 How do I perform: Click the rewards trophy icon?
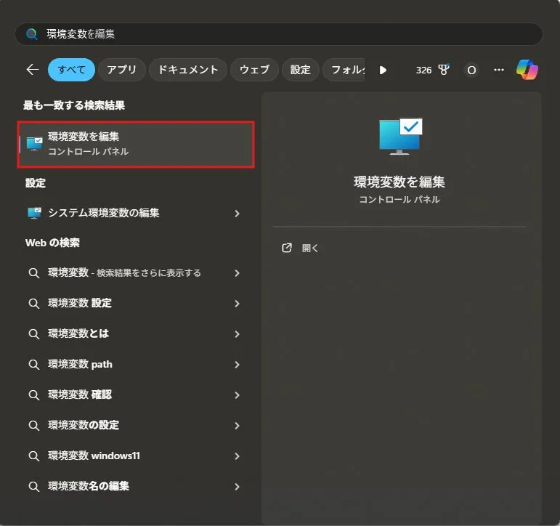(x=444, y=70)
